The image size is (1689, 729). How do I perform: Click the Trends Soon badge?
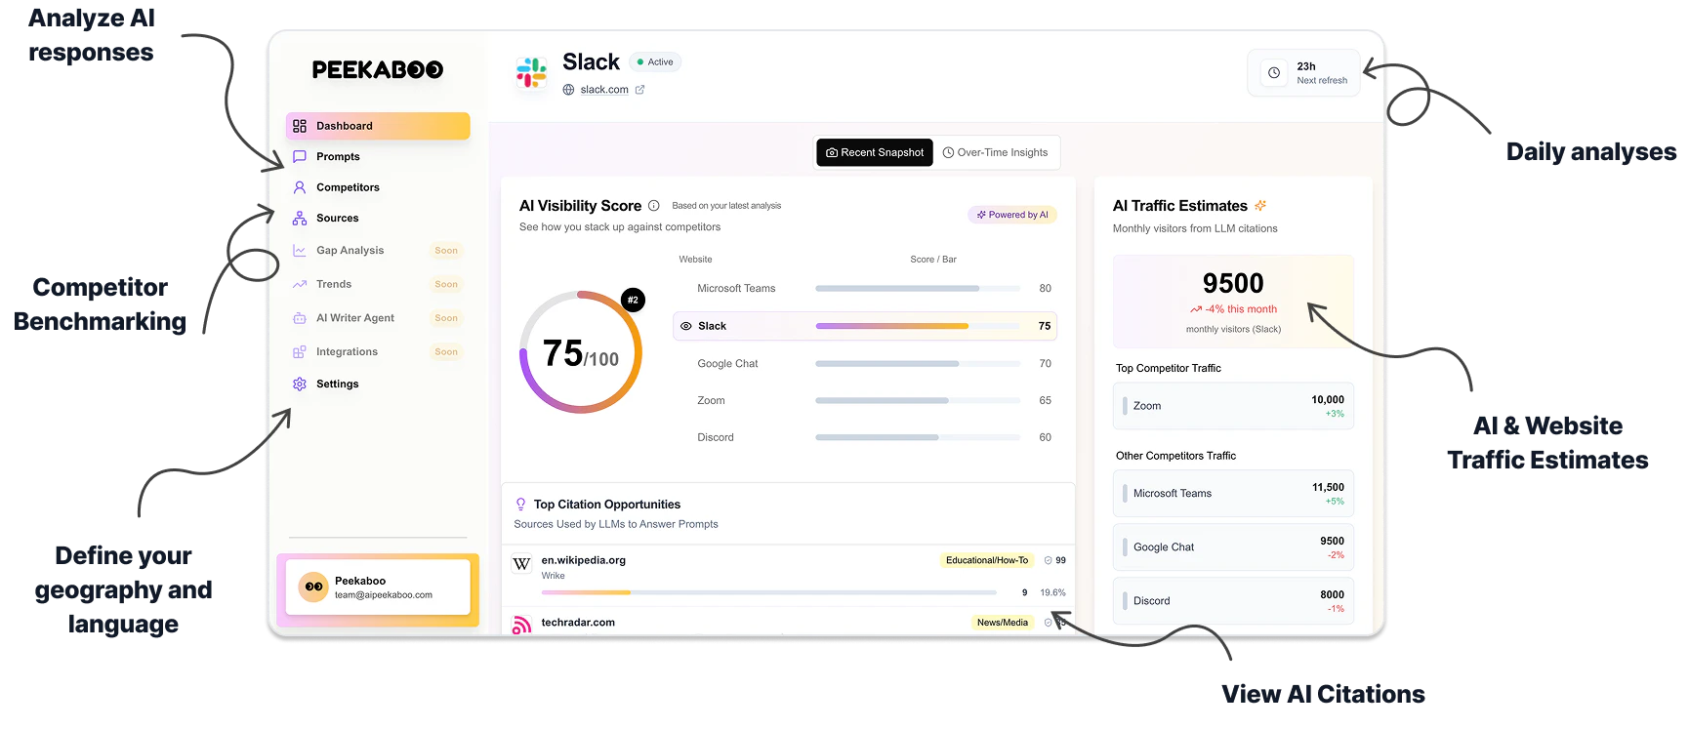pos(446,285)
